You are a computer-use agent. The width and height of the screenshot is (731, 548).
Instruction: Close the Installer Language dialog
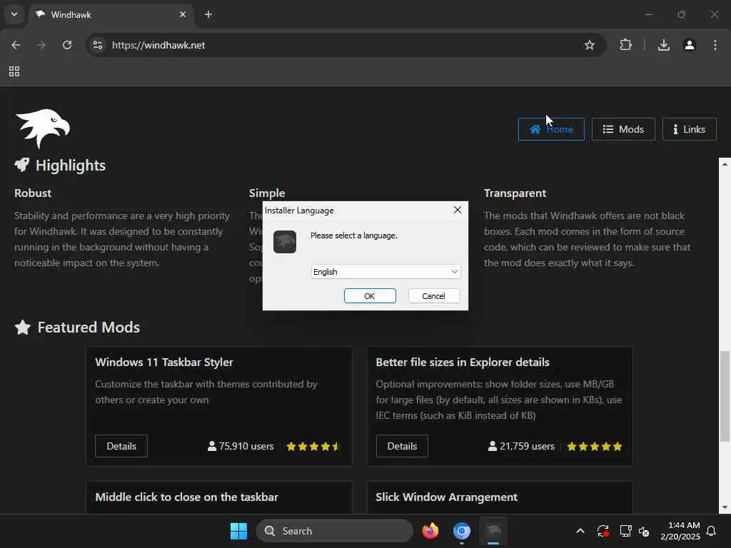pos(458,210)
